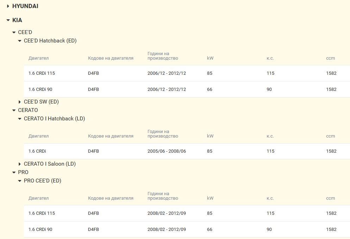
Task: Click the 2005/06 - 2008/06 production years
Action: 167,151
